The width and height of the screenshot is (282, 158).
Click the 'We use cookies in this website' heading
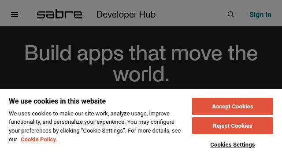point(57,101)
